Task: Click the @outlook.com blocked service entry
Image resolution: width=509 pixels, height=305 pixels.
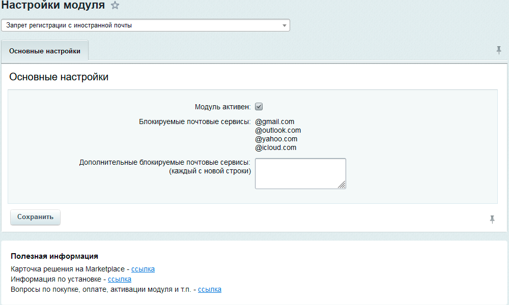Action: [x=278, y=130]
